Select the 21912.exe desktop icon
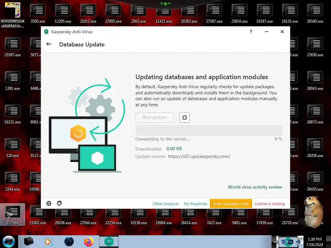The width and height of the screenshot is (331, 248). click(88, 14)
